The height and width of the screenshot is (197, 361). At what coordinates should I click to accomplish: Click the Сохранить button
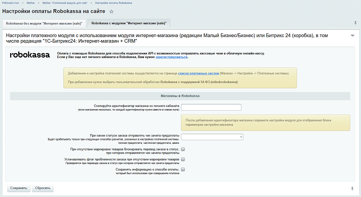click(x=18, y=188)
